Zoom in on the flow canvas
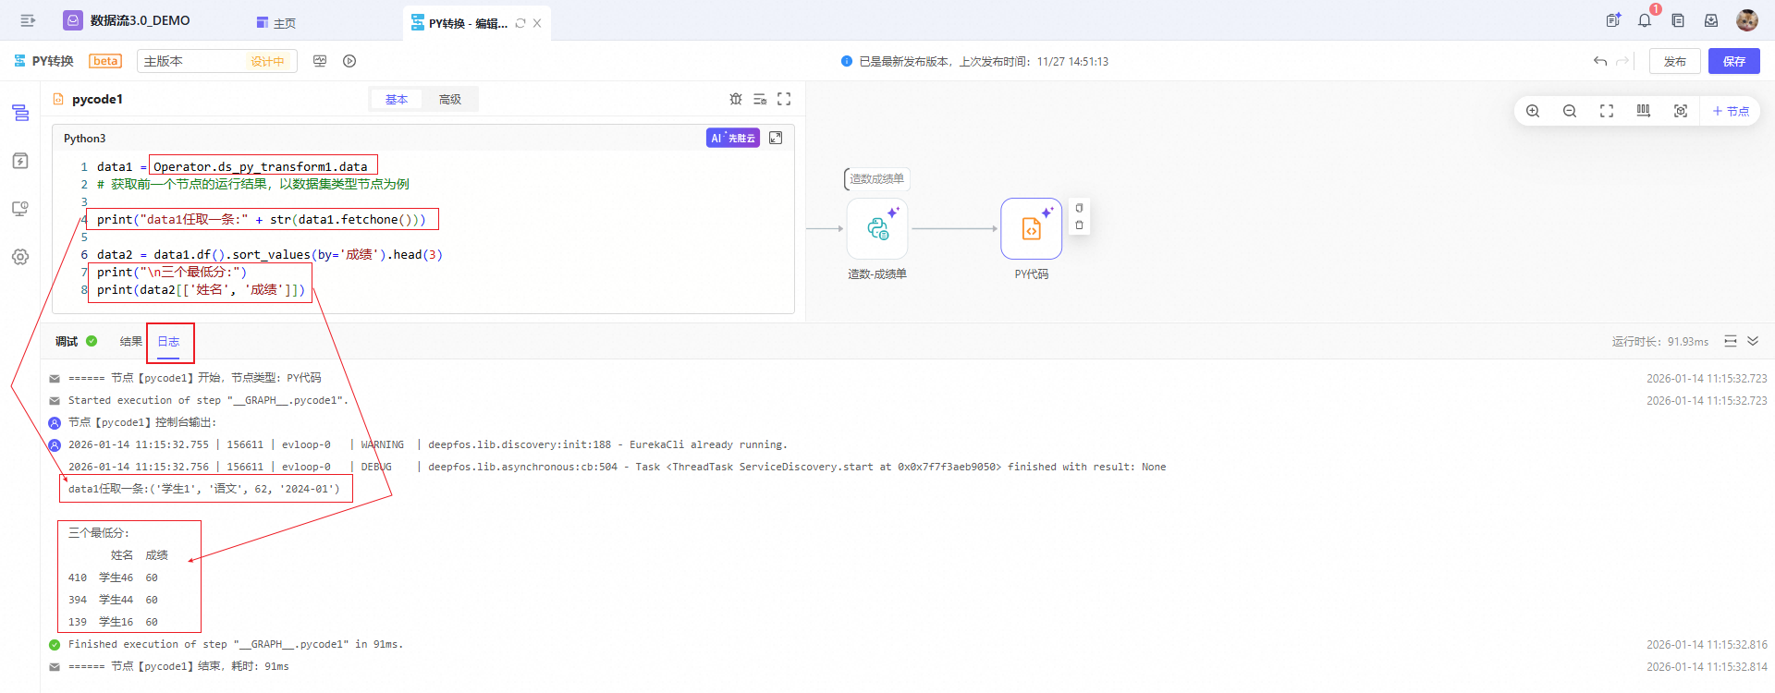The image size is (1775, 693). pyautogui.click(x=1533, y=111)
